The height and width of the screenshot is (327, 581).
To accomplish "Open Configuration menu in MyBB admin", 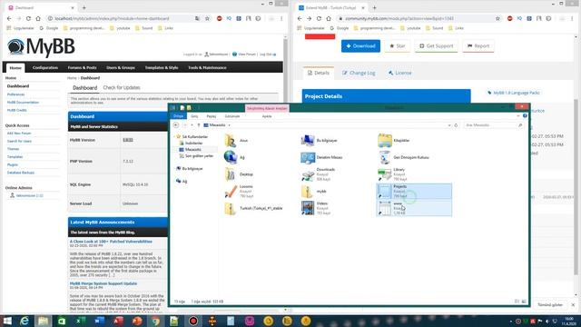I will 45,67.
